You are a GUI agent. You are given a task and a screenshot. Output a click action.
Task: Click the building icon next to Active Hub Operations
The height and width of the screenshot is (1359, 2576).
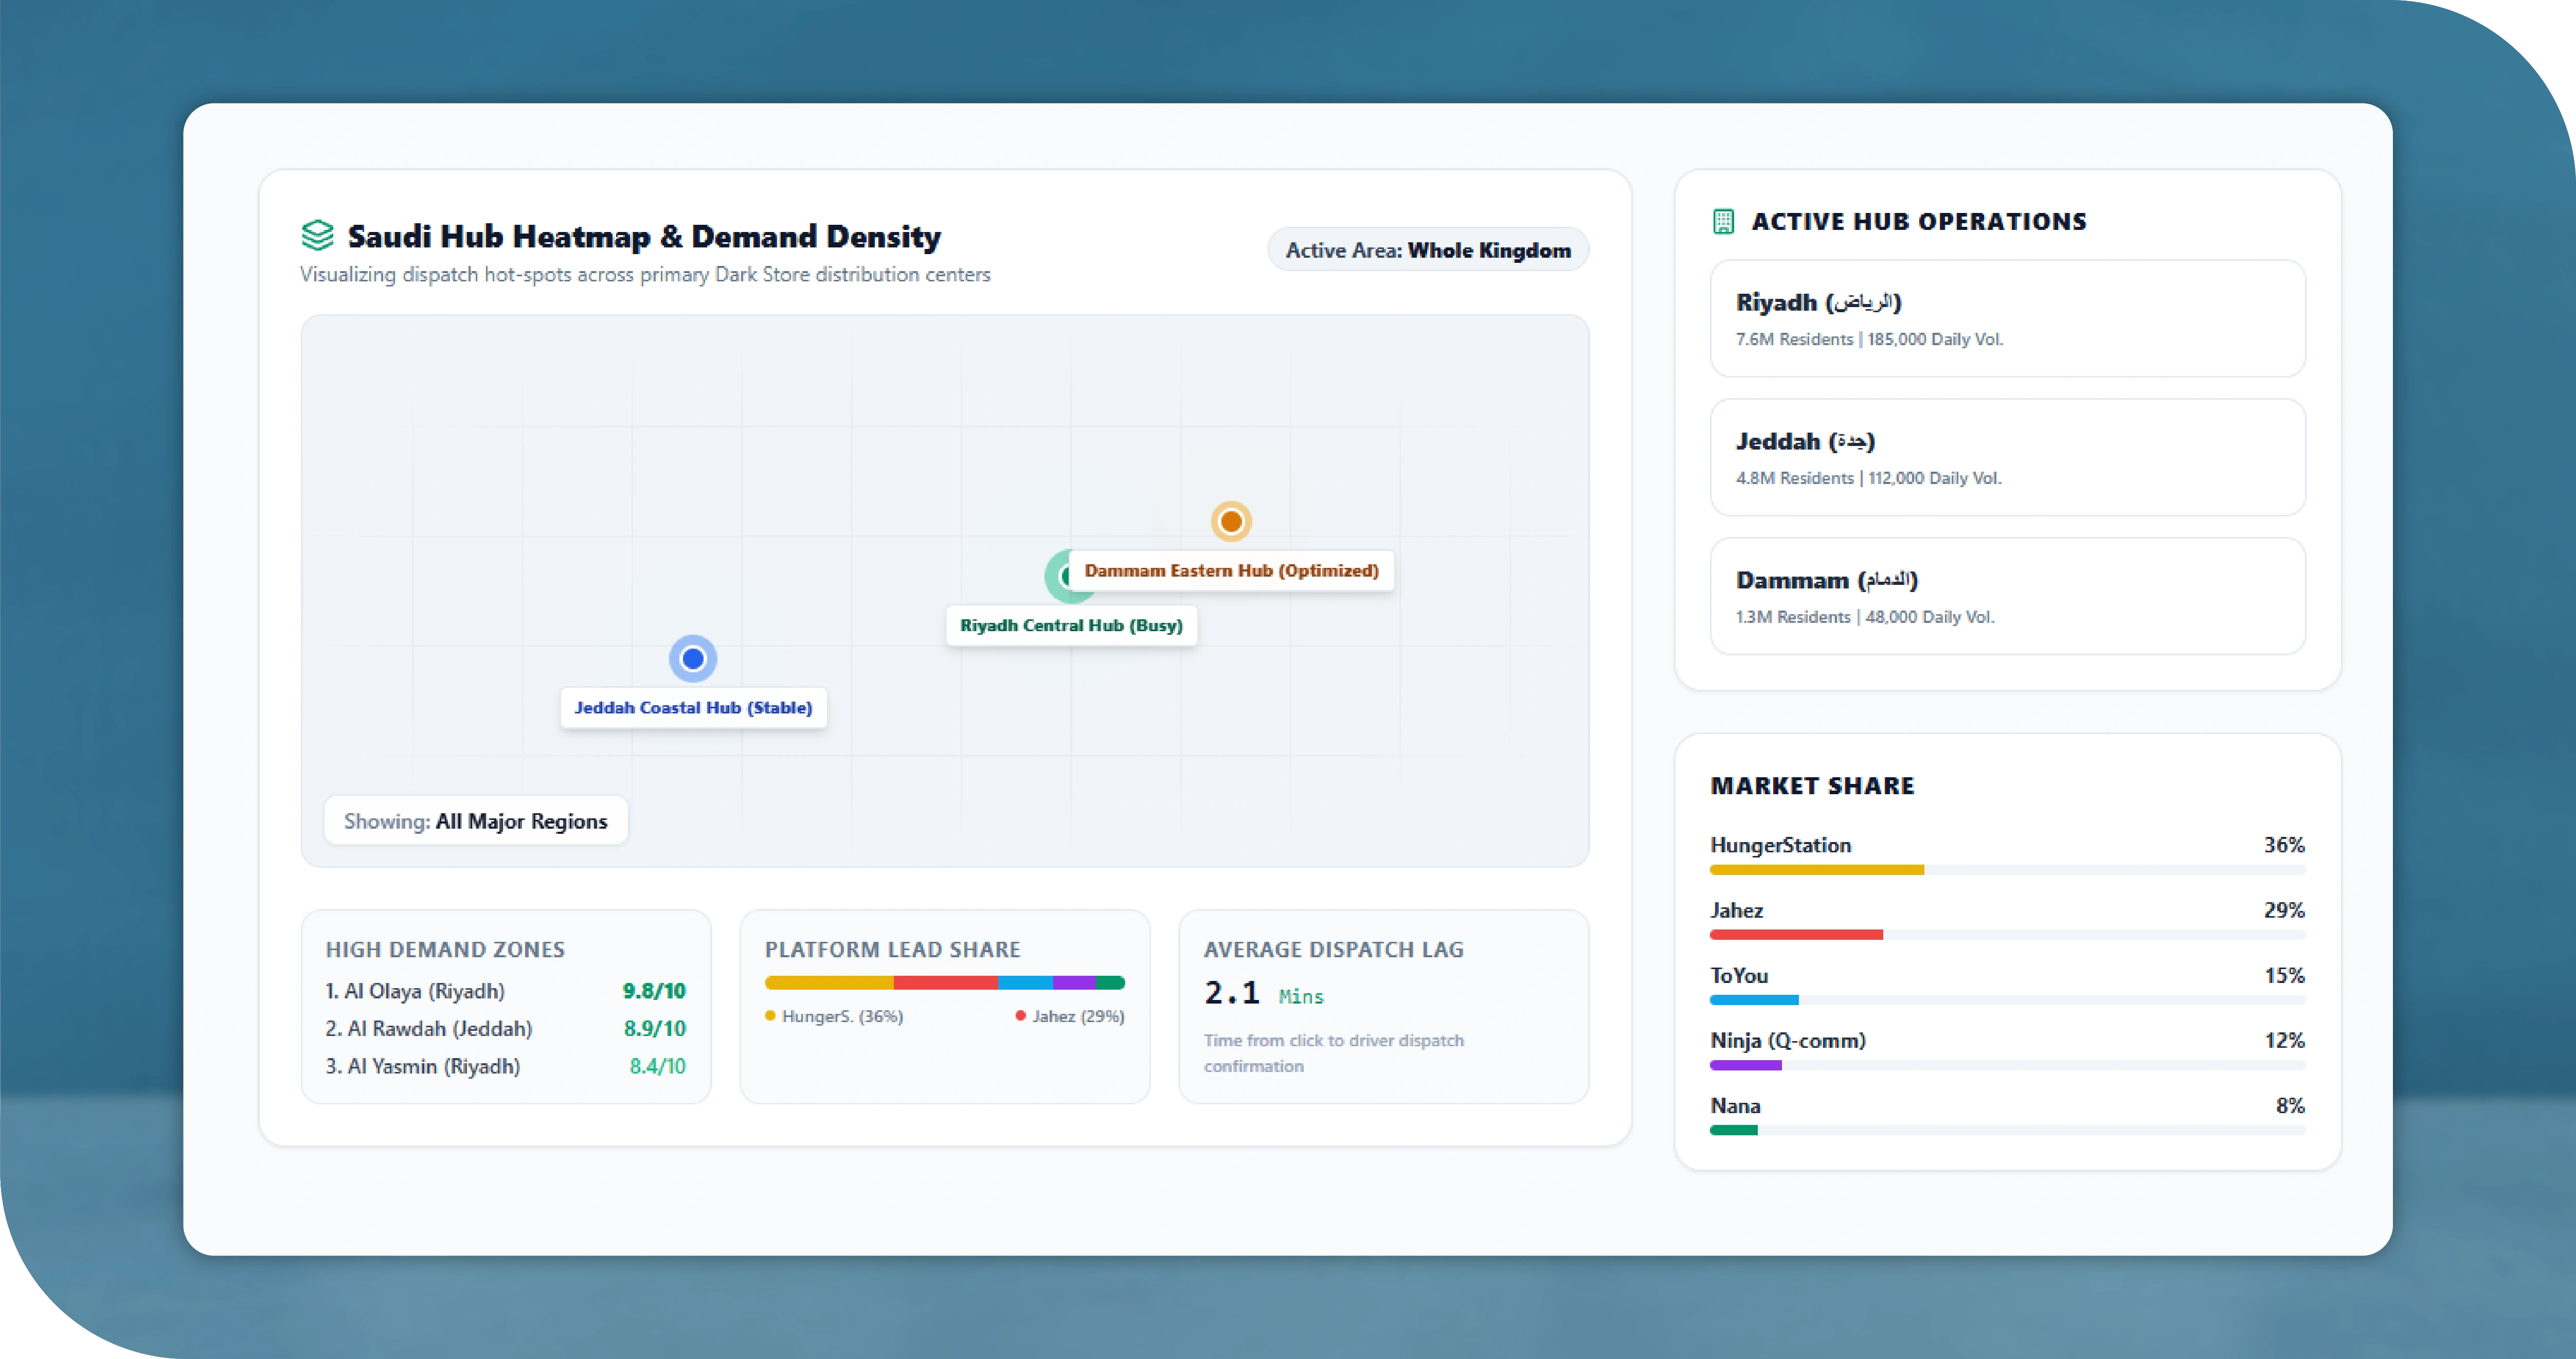[x=1723, y=221]
